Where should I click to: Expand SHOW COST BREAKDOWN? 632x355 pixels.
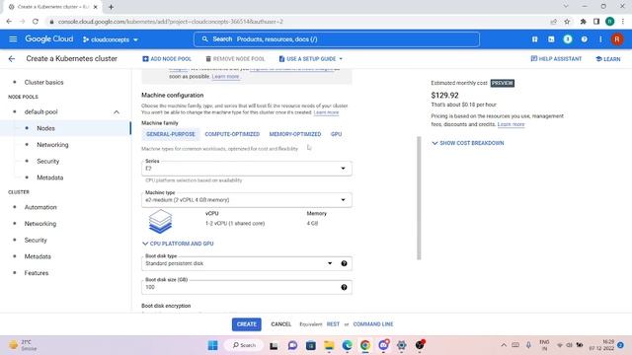point(467,143)
